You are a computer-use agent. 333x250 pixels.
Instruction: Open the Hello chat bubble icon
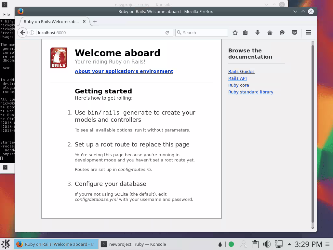coord(282,33)
